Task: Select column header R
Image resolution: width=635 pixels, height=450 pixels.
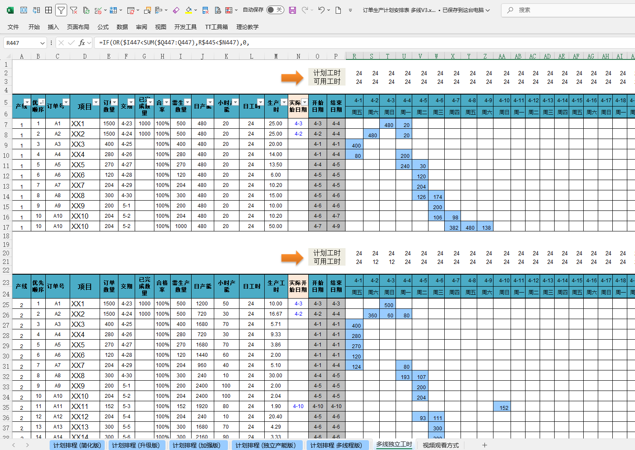Action: coord(354,56)
